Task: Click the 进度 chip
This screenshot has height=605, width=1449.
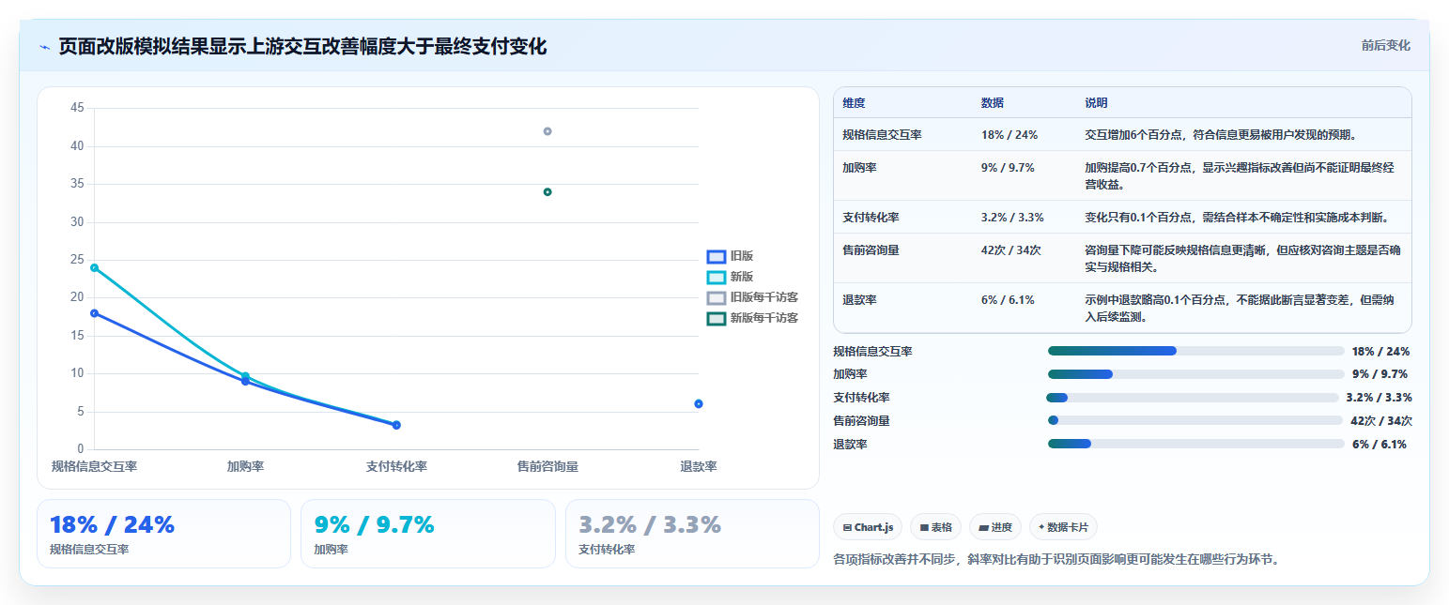Action: click(995, 527)
